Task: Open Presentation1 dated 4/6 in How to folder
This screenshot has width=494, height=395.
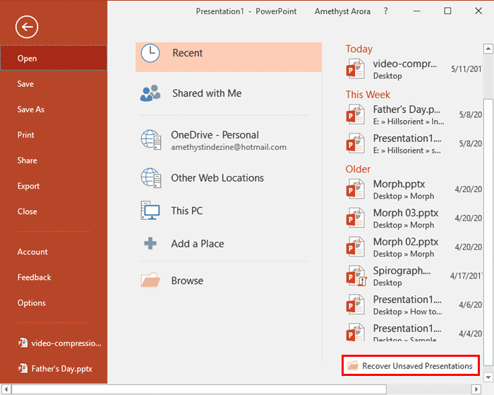Action: click(414, 305)
